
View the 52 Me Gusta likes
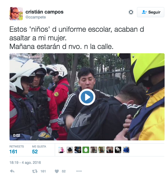[39, 150]
